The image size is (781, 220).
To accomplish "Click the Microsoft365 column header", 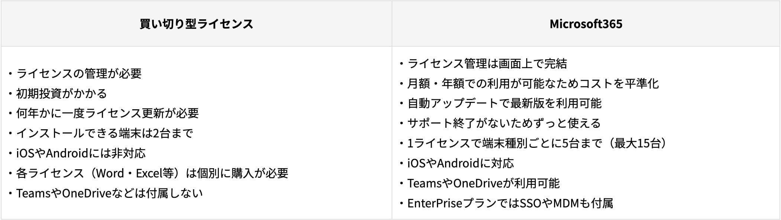I will click(586, 24).
